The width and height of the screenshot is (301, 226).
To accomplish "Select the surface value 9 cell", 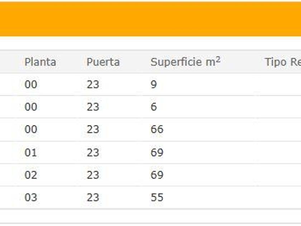I will (154, 85).
